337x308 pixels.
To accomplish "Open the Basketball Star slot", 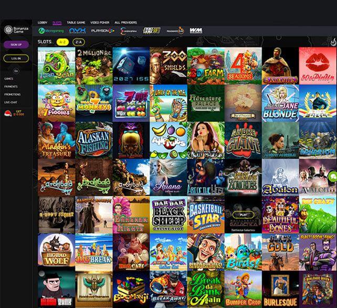I will pyautogui.click(x=206, y=215).
